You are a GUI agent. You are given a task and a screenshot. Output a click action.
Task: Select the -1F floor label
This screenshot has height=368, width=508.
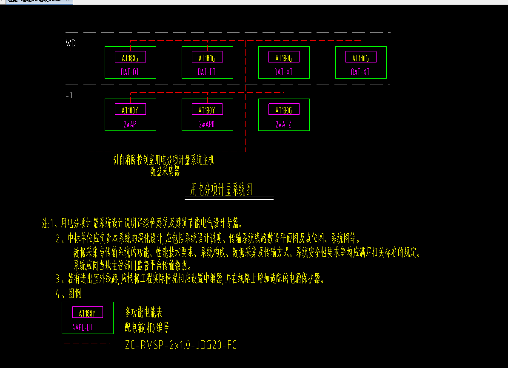coord(71,95)
